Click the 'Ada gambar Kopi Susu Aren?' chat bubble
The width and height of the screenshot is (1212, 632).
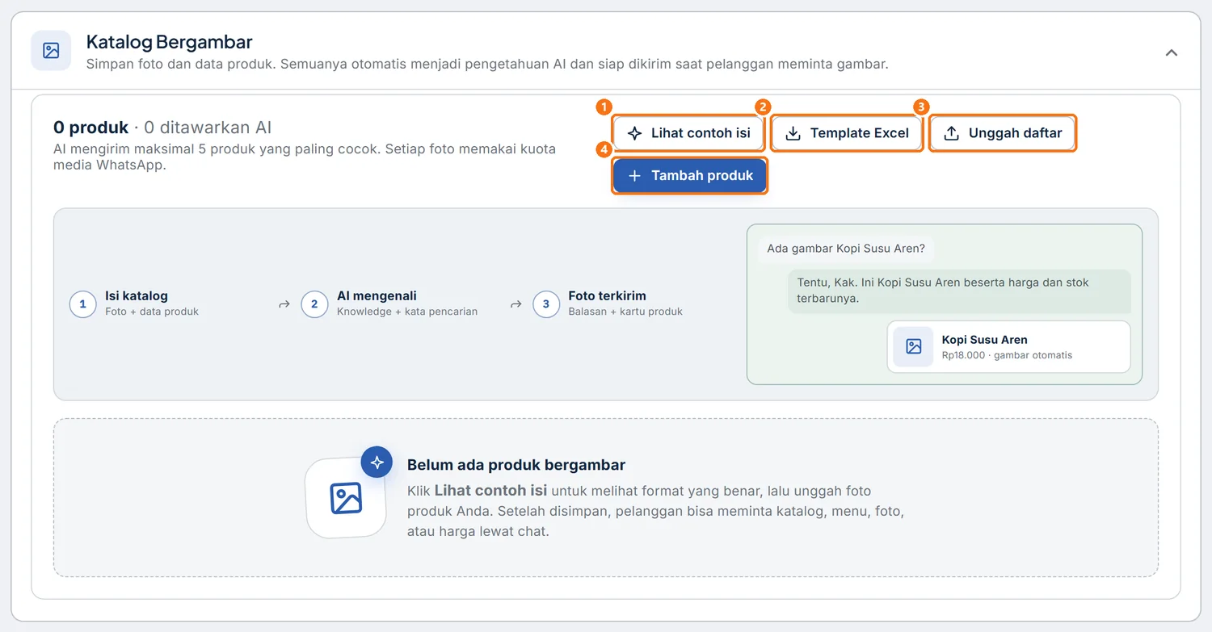846,249
